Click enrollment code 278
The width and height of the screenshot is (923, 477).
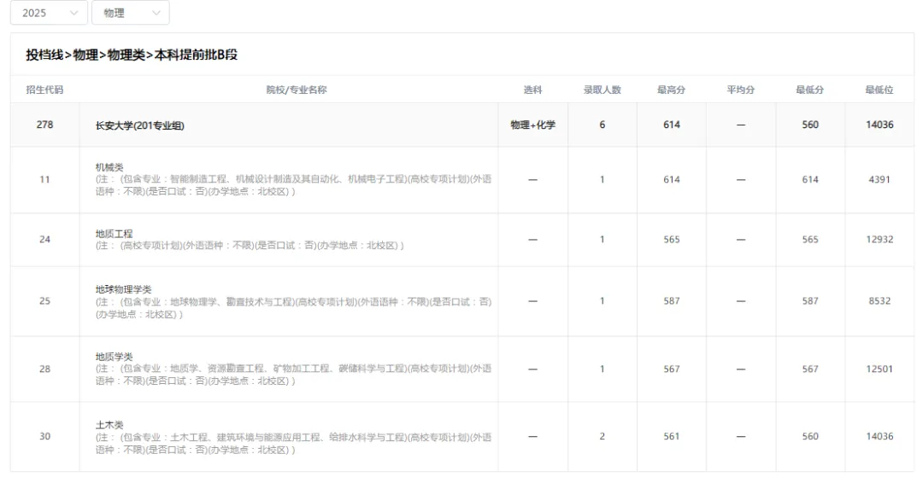pos(44,125)
